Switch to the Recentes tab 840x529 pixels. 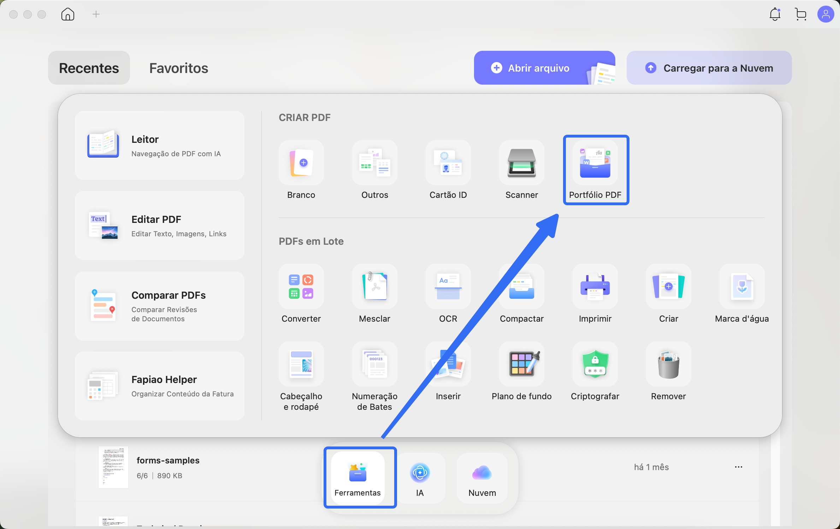[89, 68]
